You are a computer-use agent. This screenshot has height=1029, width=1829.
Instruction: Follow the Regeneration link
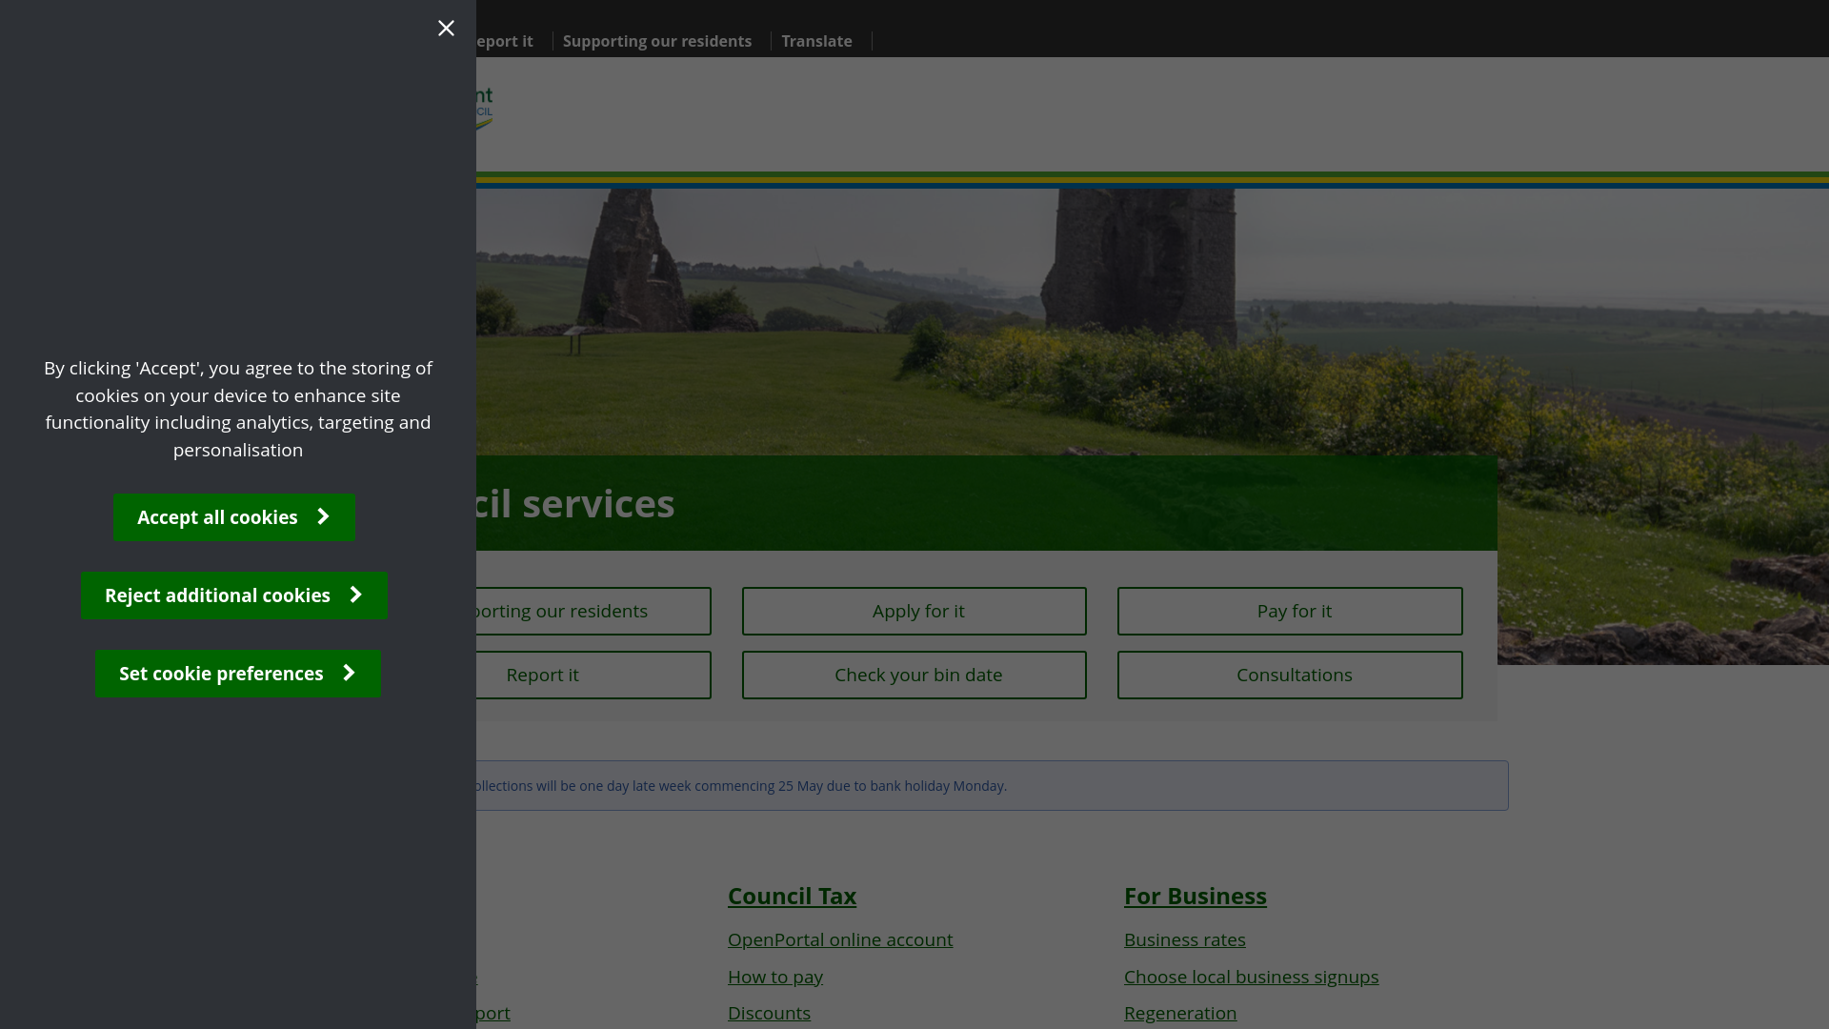[1180, 1013]
